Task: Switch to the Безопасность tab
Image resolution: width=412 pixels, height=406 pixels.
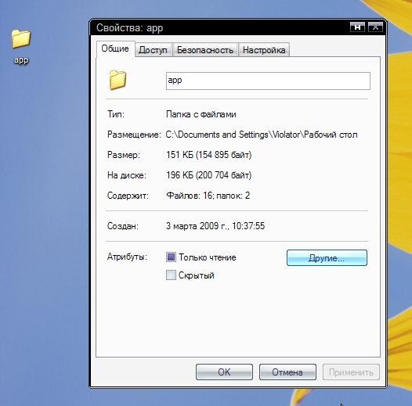Action: 205,50
